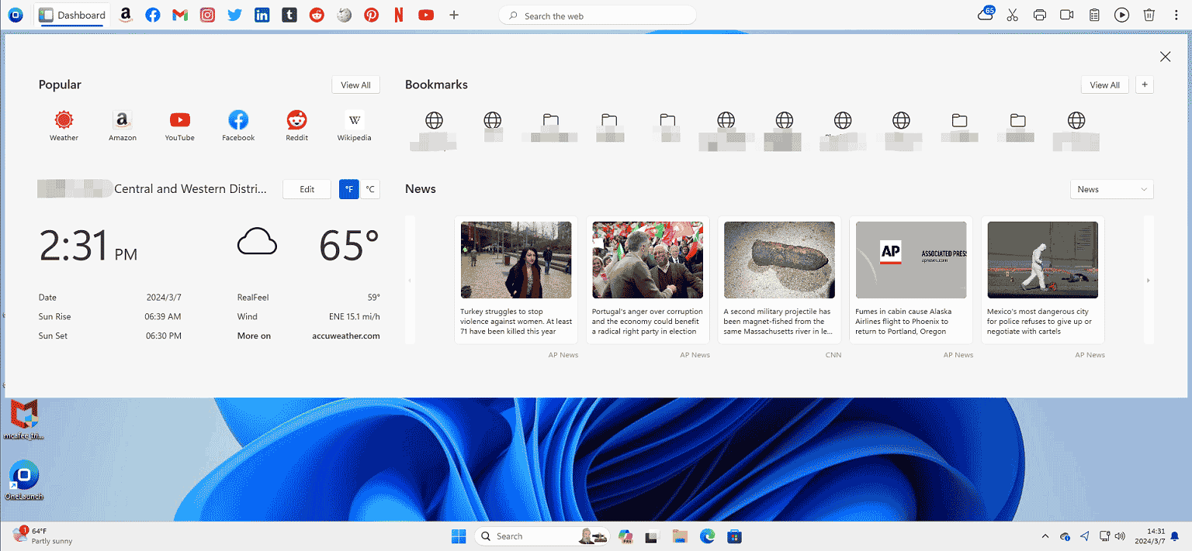This screenshot has height=551, width=1192.
Task: Launch the Instagram shortcut icon
Action: pos(207,15)
